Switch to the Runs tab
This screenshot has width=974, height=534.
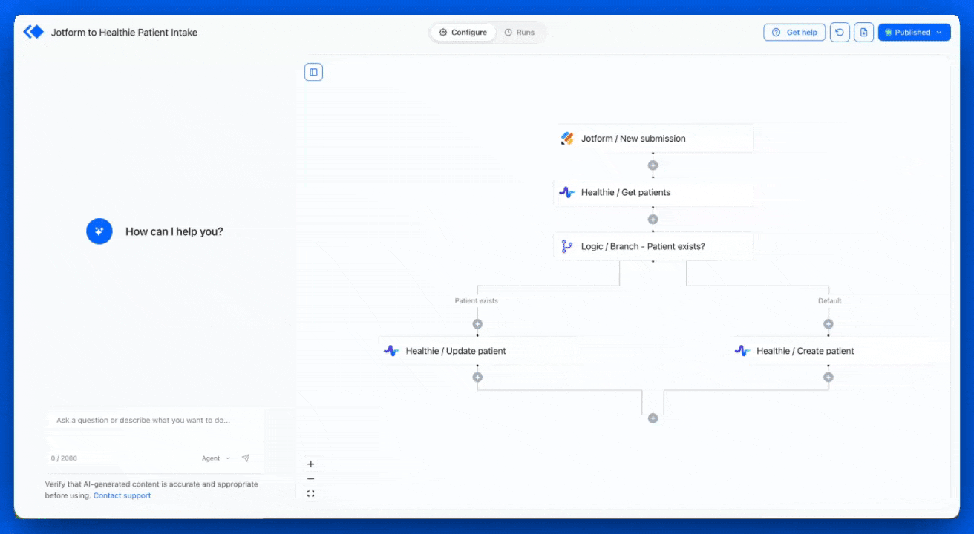point(520,33)
